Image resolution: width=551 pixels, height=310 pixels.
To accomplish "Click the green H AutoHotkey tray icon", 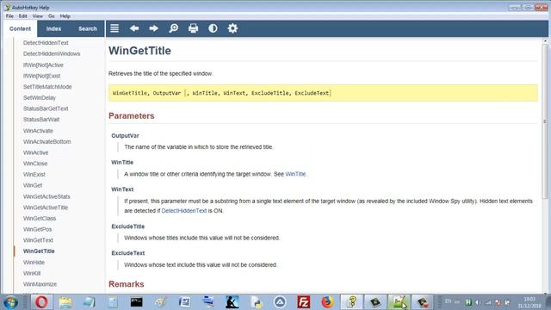I will tap(468, 302).
